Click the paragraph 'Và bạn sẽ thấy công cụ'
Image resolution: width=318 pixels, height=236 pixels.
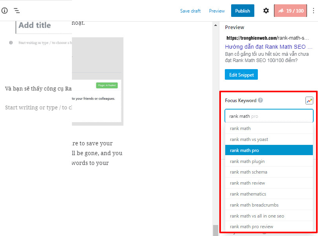pos(39,88)
